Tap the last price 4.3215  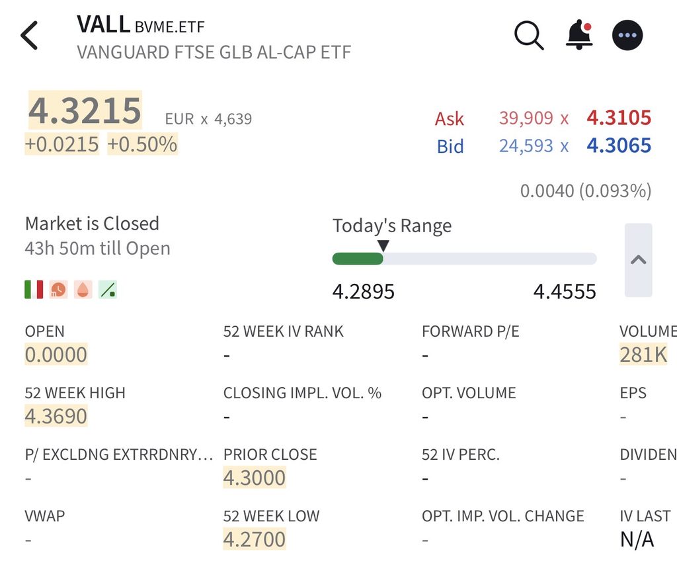pyautogui.click(x=85, y=110)
